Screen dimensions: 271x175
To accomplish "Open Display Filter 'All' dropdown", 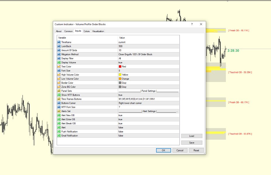I will pyautogui.click(x=149, y=58).
